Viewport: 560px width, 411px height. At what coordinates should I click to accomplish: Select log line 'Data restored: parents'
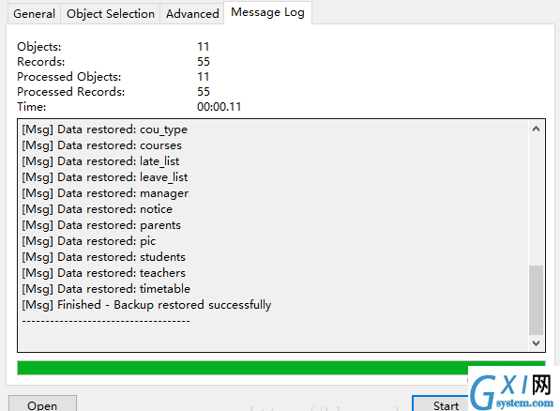[101, 225]
